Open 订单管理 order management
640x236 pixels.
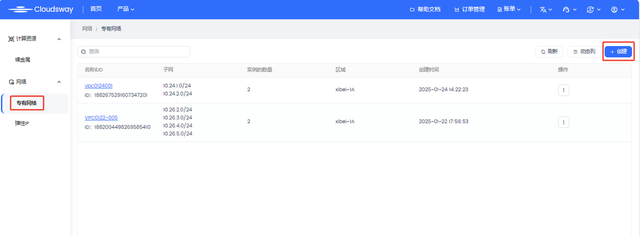pos(469,9)
